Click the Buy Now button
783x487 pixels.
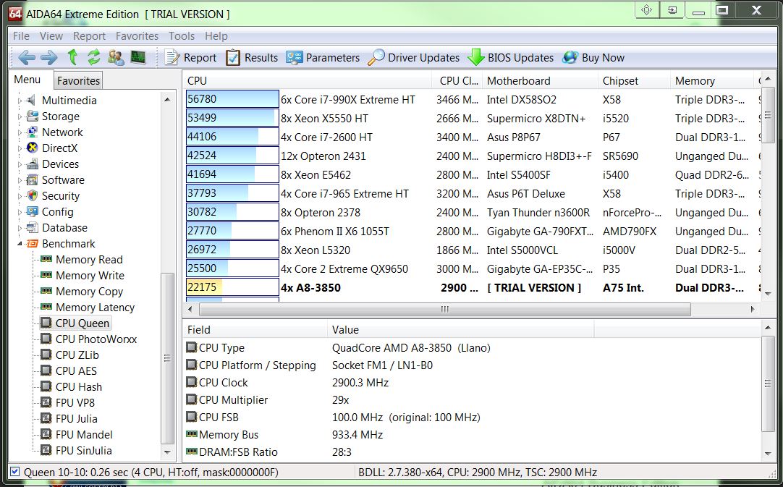(593, 57)
